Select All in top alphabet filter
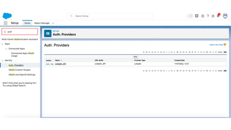 pos(225,52)
